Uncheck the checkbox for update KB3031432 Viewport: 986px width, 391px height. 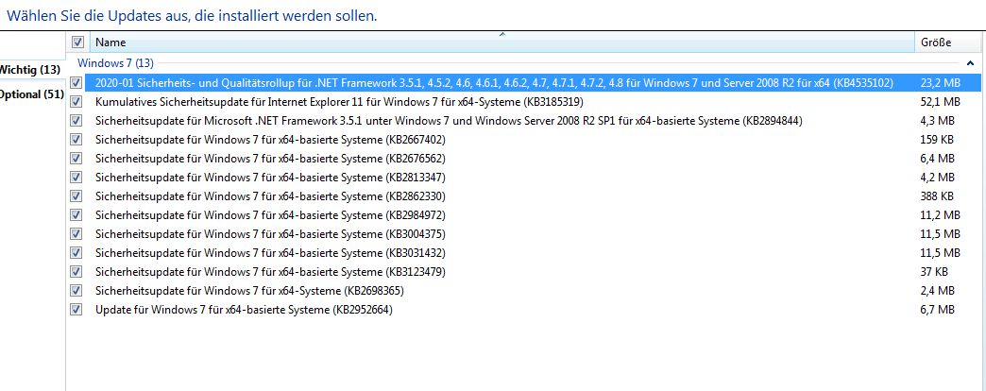pos(76,253)
